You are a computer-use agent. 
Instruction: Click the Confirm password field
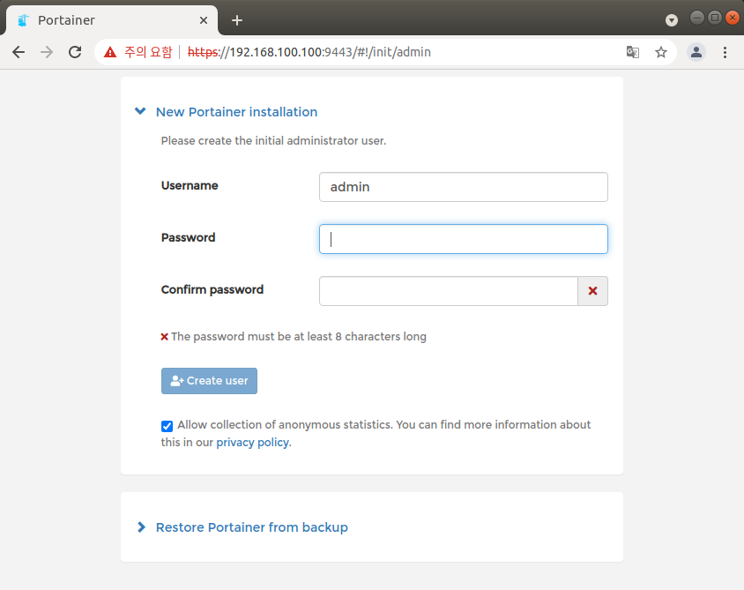point(449,291)
